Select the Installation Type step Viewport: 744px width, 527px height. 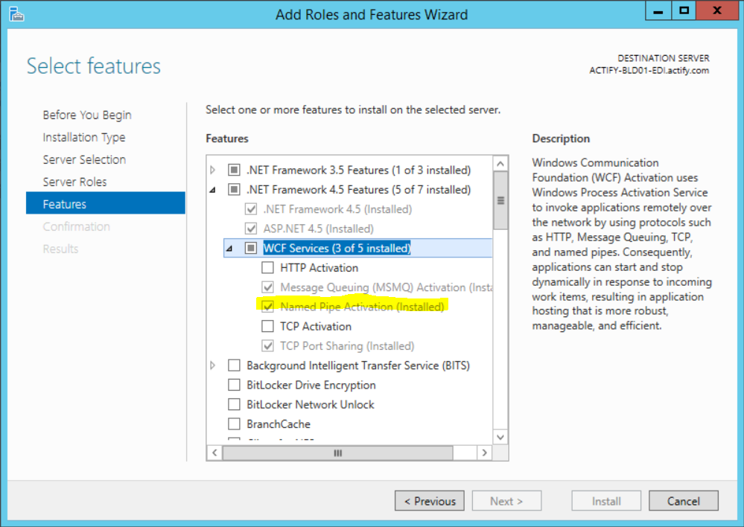pos(84,137)
